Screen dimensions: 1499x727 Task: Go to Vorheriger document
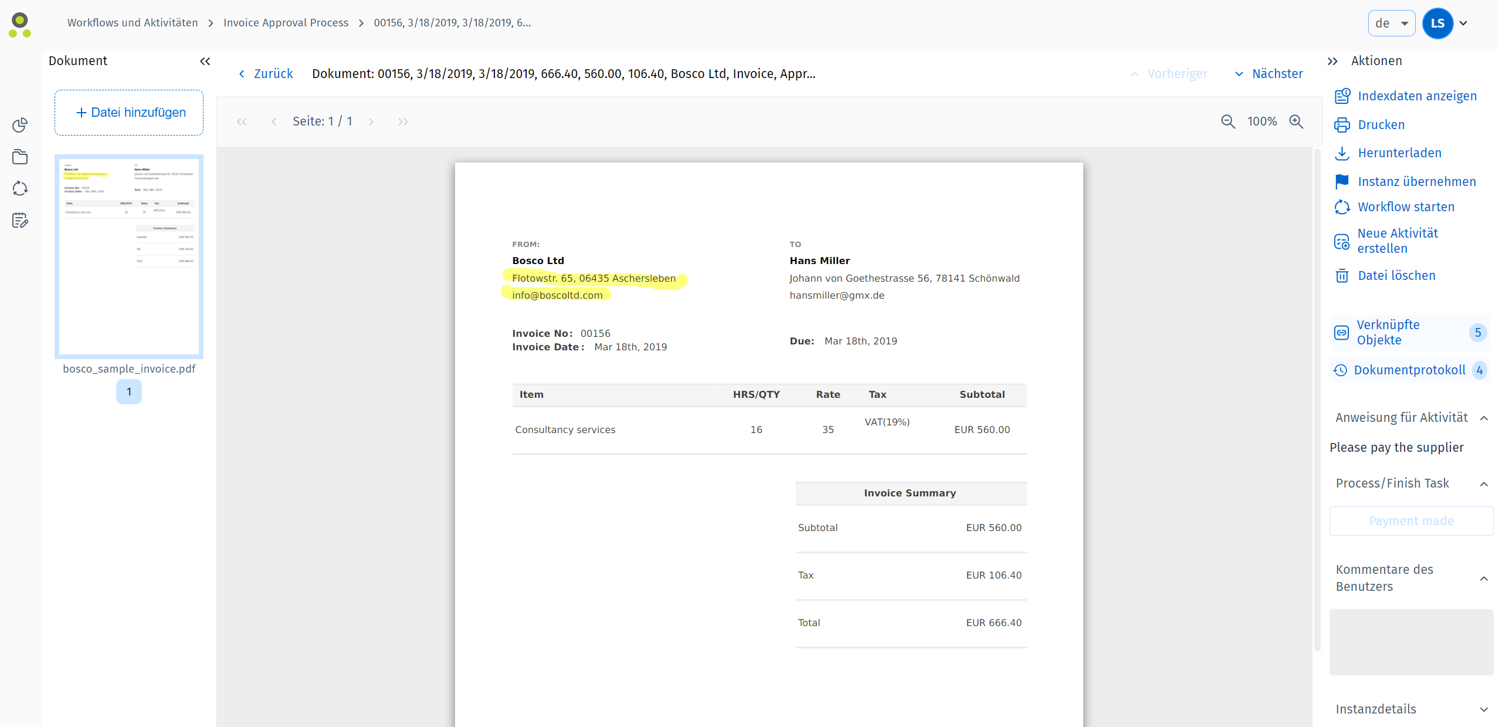tap(1169, 74)
